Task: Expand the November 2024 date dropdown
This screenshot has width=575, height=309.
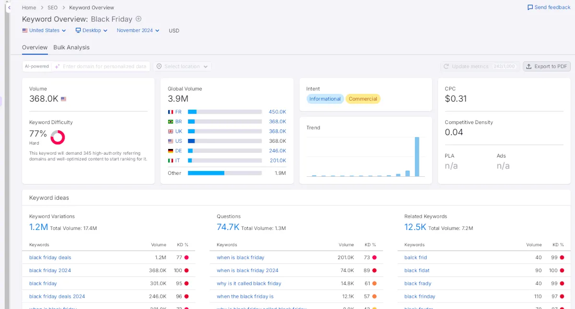Action: (138, 30)
